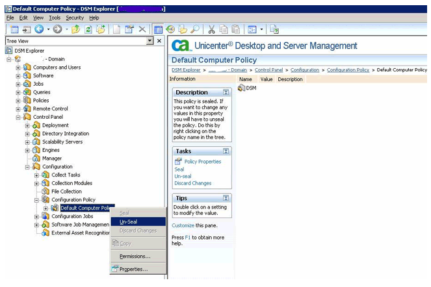Click the Up one level folder icon
Viewport: 431px width, 287px height.
click(x=75, y=29)
